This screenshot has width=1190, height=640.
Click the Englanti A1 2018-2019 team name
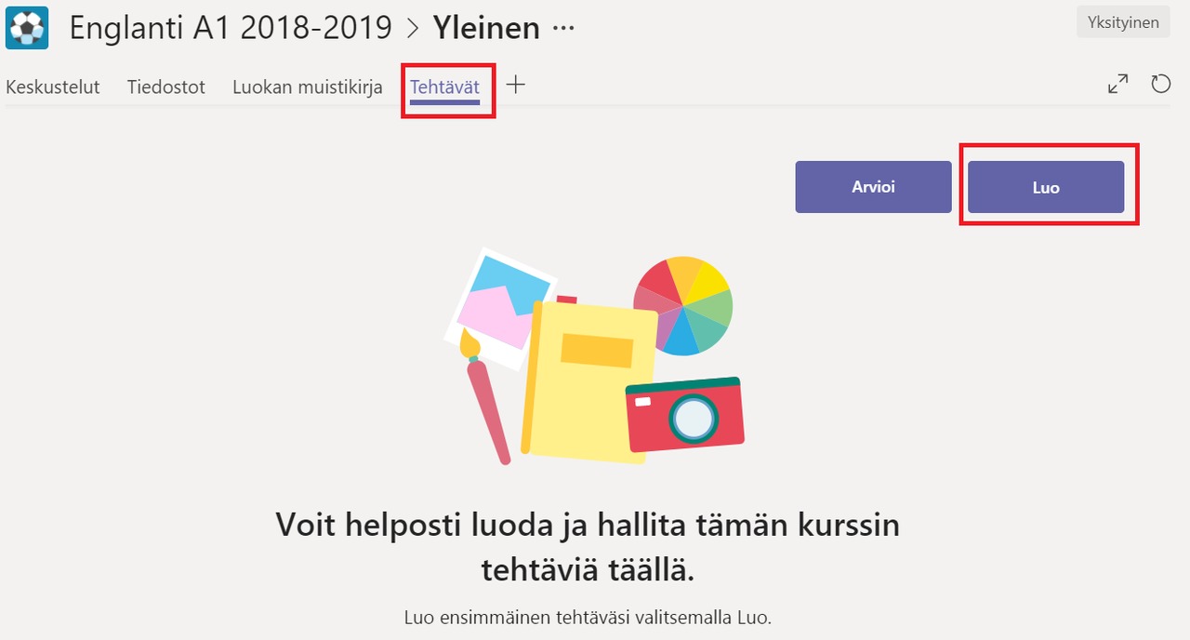click(231, 28)
